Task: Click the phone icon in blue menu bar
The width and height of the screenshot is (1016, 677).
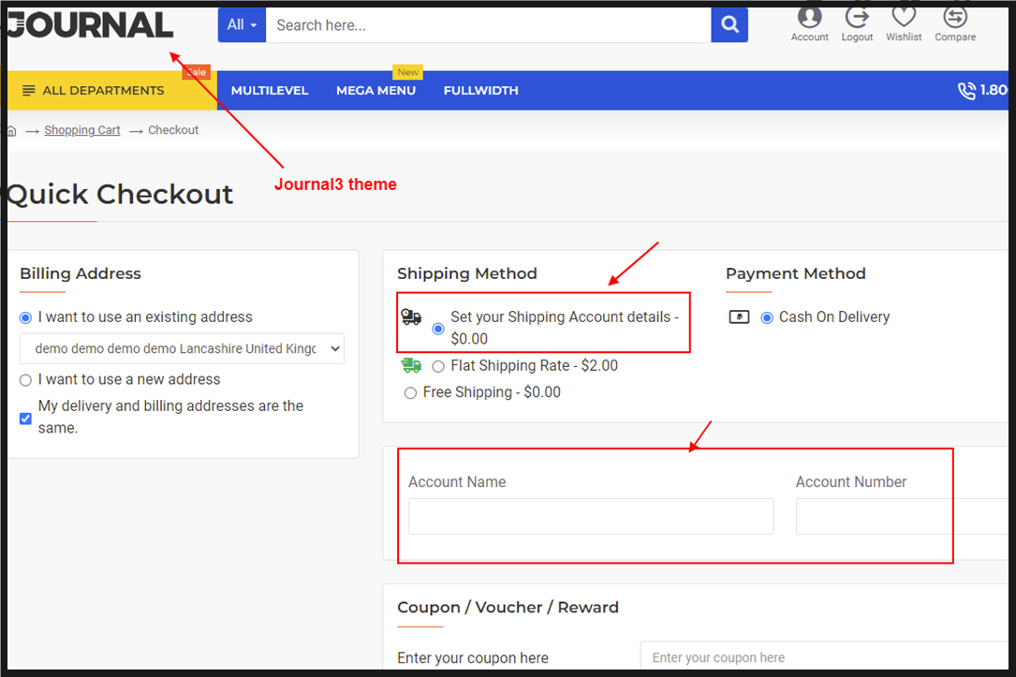Action: pyautogui.click(x=966, y=91)
